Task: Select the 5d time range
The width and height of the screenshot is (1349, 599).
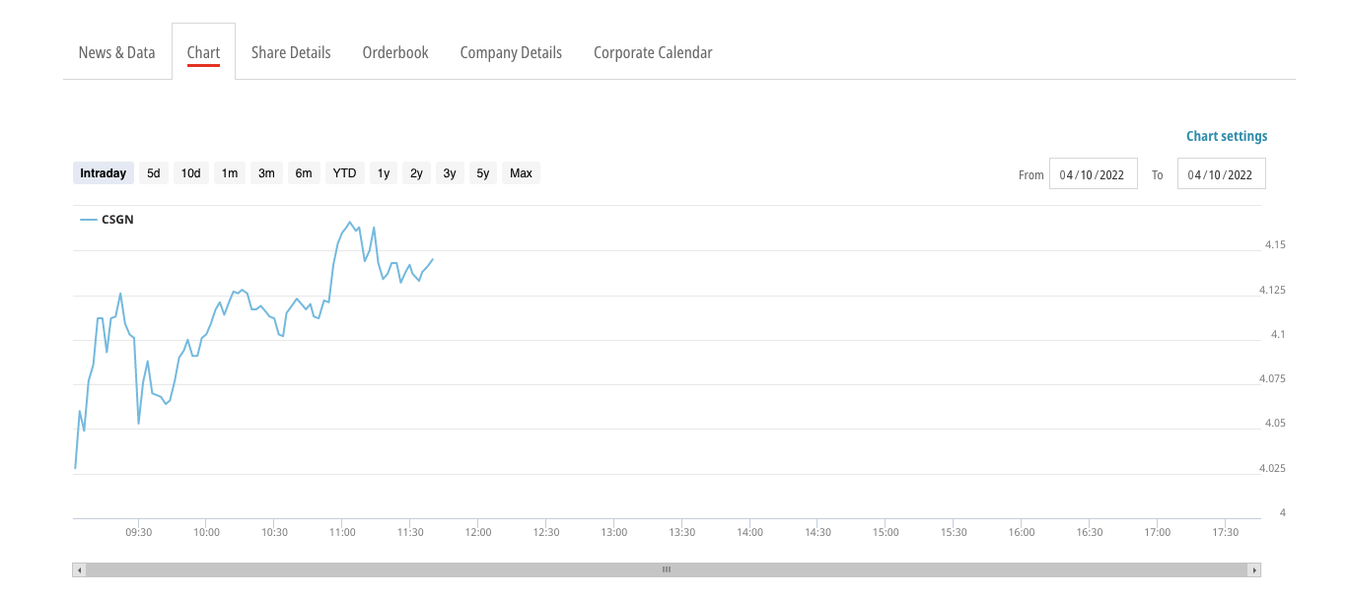Action: pos(154,173)
